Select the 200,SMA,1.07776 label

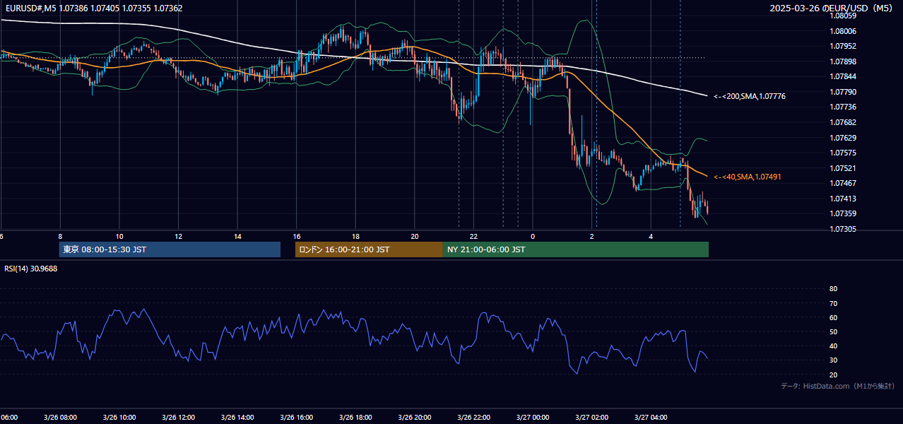[750, 96]
